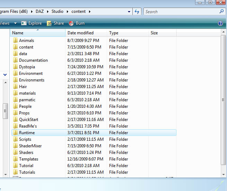This screenshot has width=227, height=191.
Task: Expand the content breadcrumb arrow
Action: pyautogui.click(x=90, y=11)
